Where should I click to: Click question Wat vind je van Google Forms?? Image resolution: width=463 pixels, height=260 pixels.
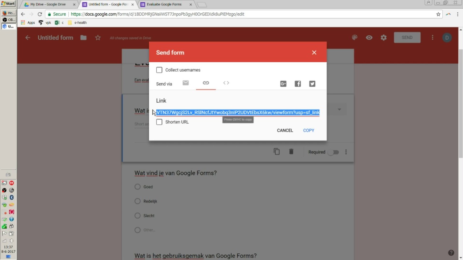pyautogui.click(x=175, y=173)
